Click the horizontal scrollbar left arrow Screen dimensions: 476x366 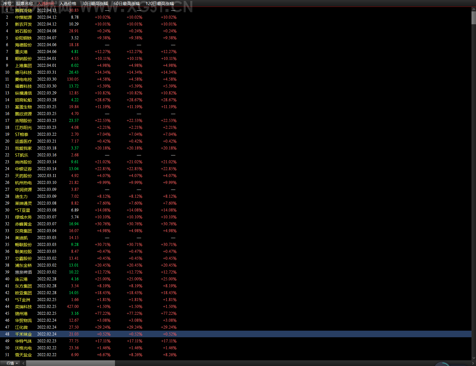(23, 363)
